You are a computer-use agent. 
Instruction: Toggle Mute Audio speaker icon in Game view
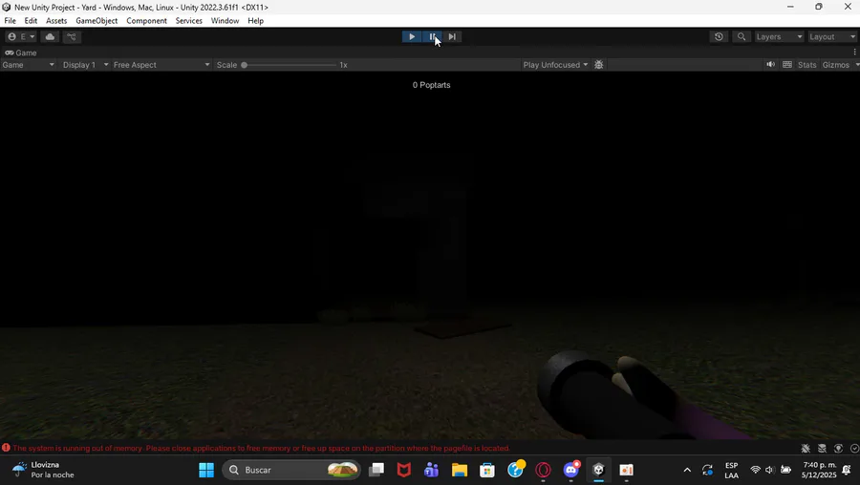click(x=770, y=65)
